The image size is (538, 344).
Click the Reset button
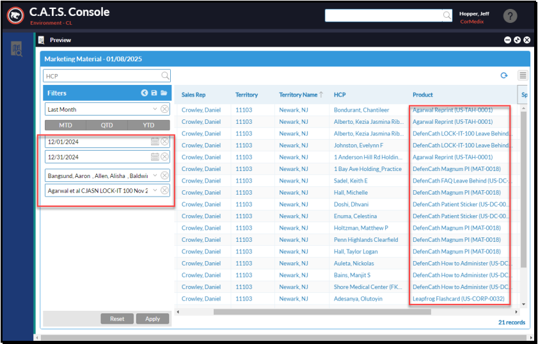click(117, 318)
